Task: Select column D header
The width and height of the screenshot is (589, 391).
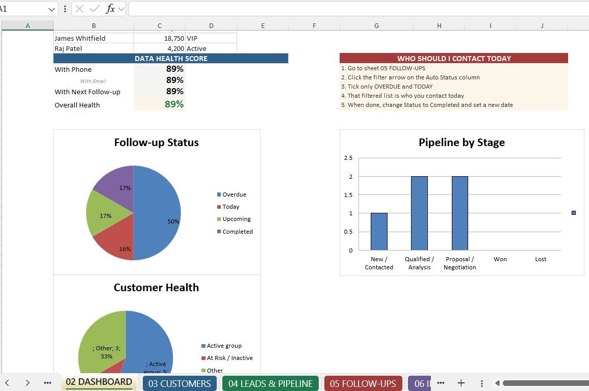Action: tap(211, 25)
